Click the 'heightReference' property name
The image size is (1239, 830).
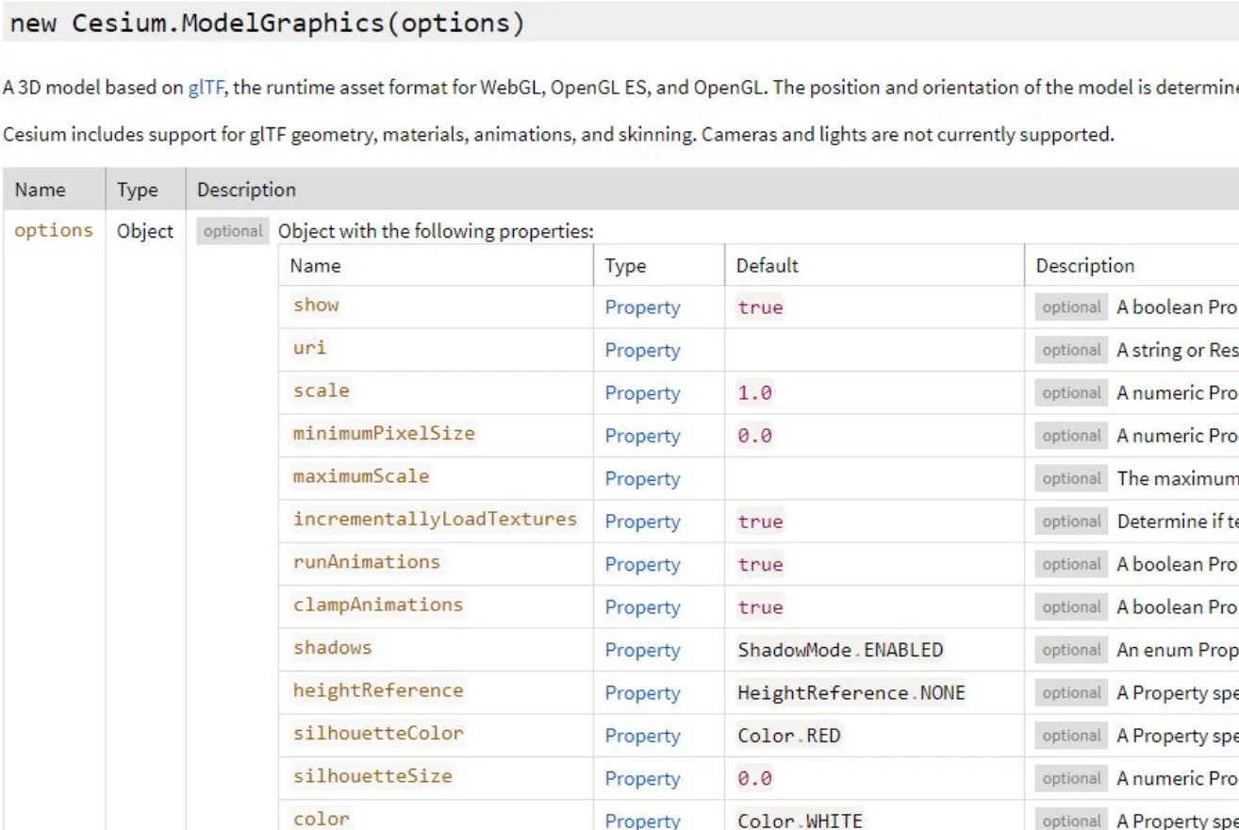click(378, 690)
